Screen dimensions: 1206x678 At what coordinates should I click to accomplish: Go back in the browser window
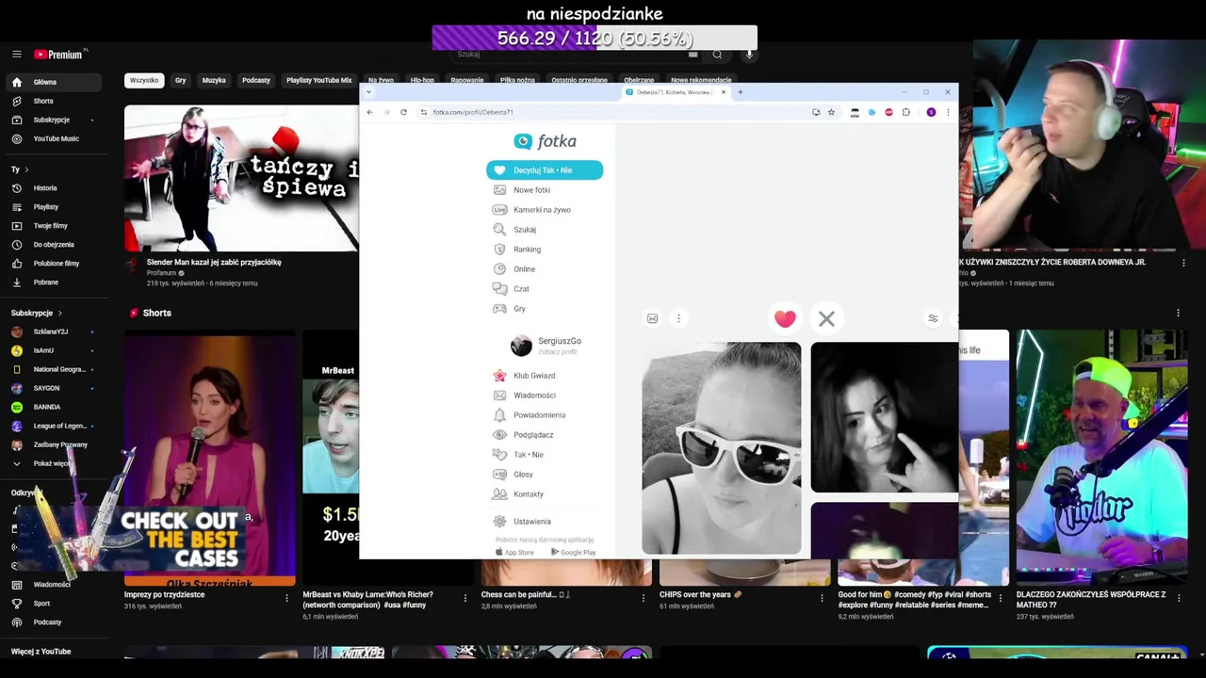[x=369, y=112]
